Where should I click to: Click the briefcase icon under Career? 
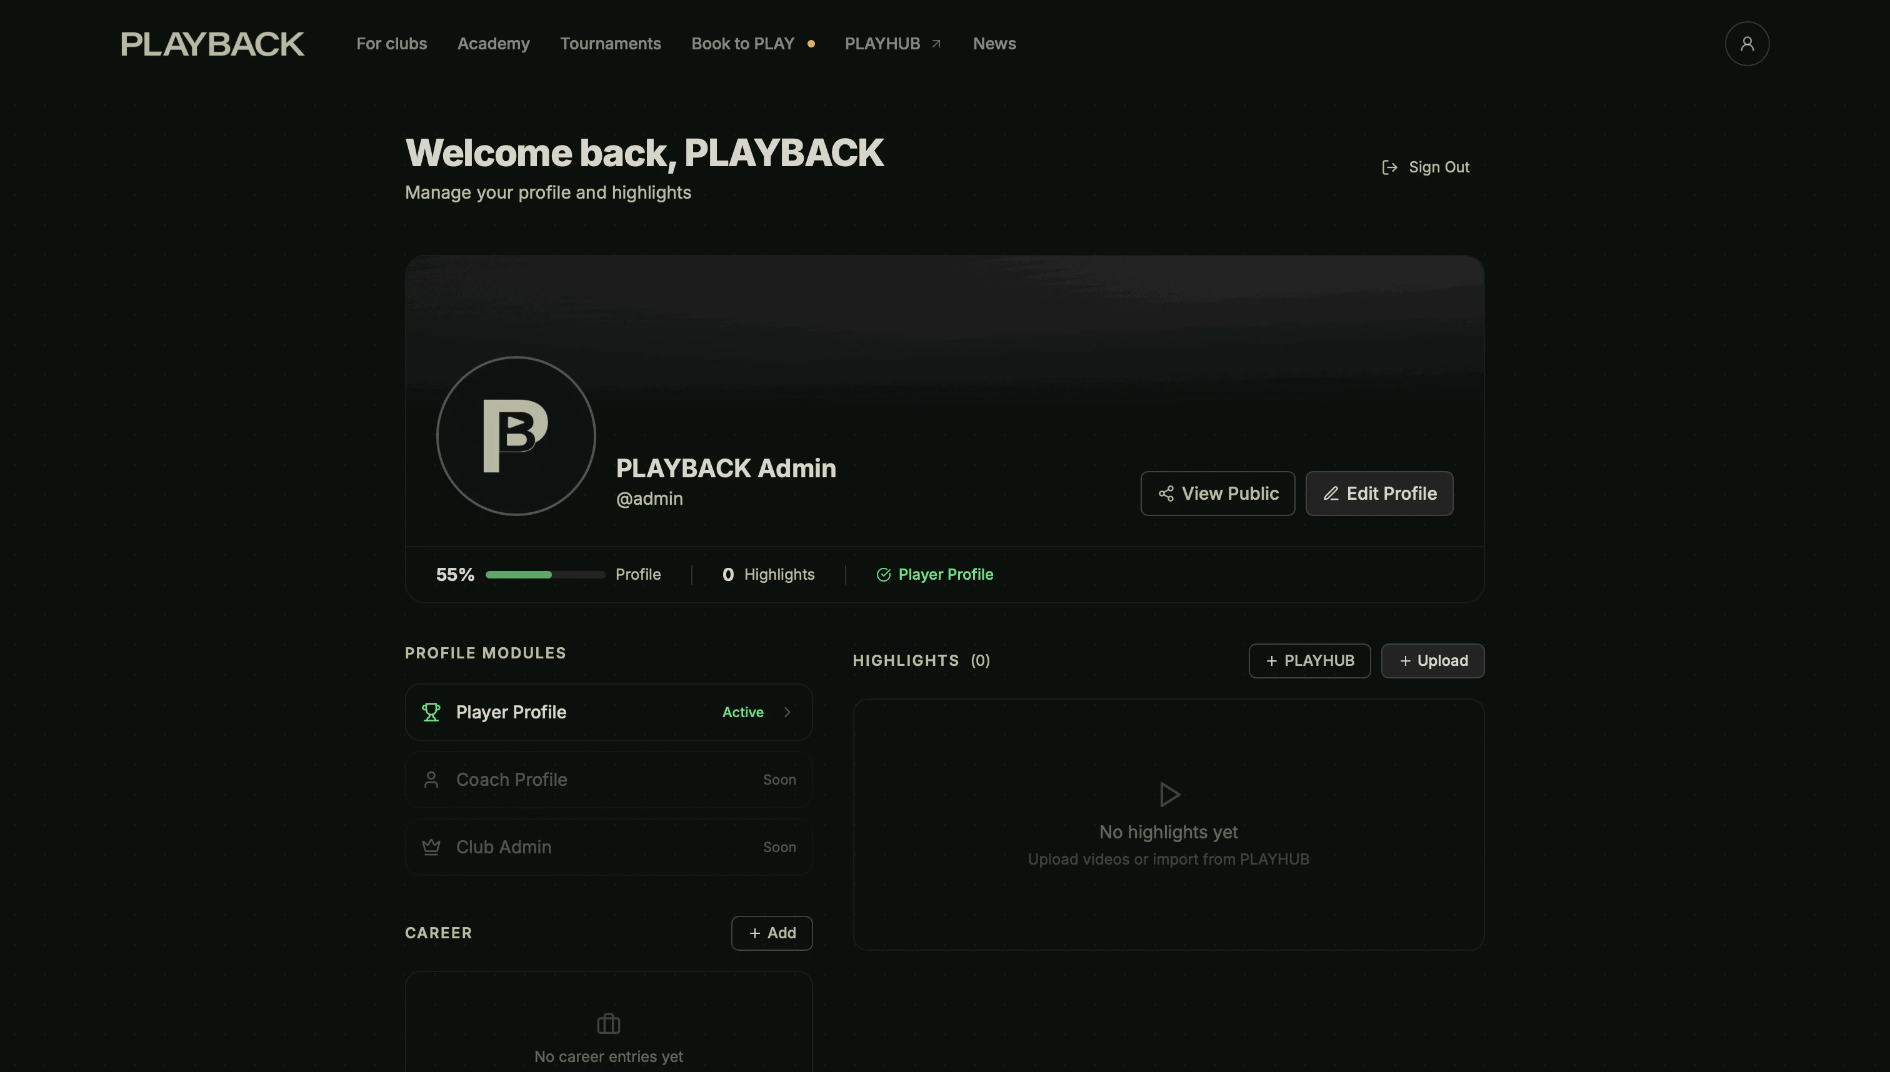click(608, 1023)
